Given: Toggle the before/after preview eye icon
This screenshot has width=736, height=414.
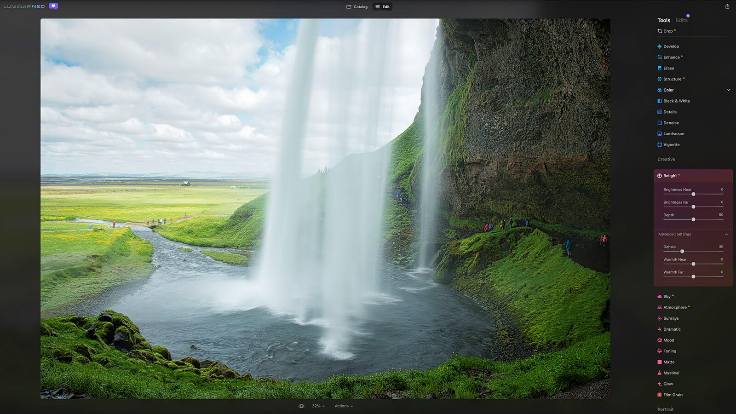Looking at the screenshot, I should (x=301, y=406).
